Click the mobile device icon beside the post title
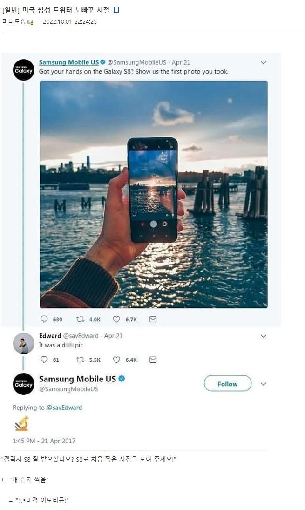 click(116, 10)
